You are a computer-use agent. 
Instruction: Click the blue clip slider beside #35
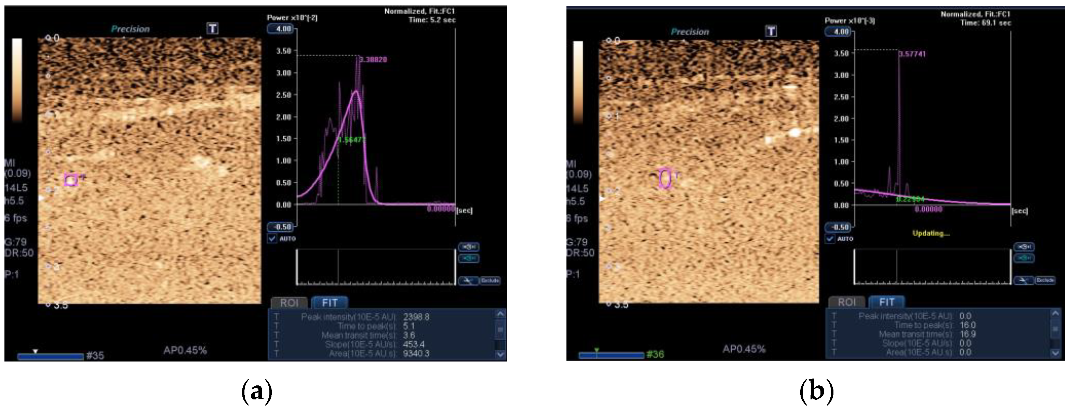pyautogui.click(x=50, y=356)
